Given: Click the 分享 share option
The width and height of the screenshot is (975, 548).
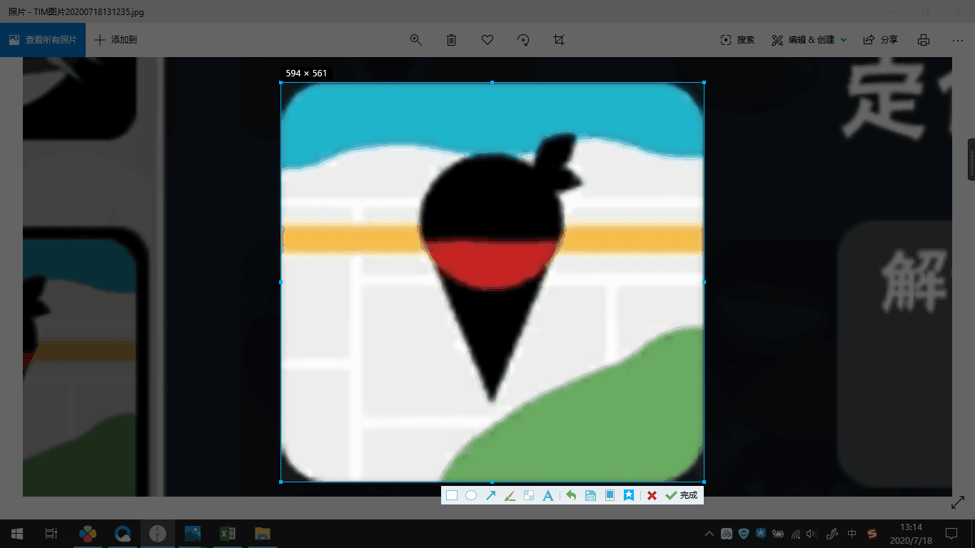Looking at the screenshot, I should point(881,40).
